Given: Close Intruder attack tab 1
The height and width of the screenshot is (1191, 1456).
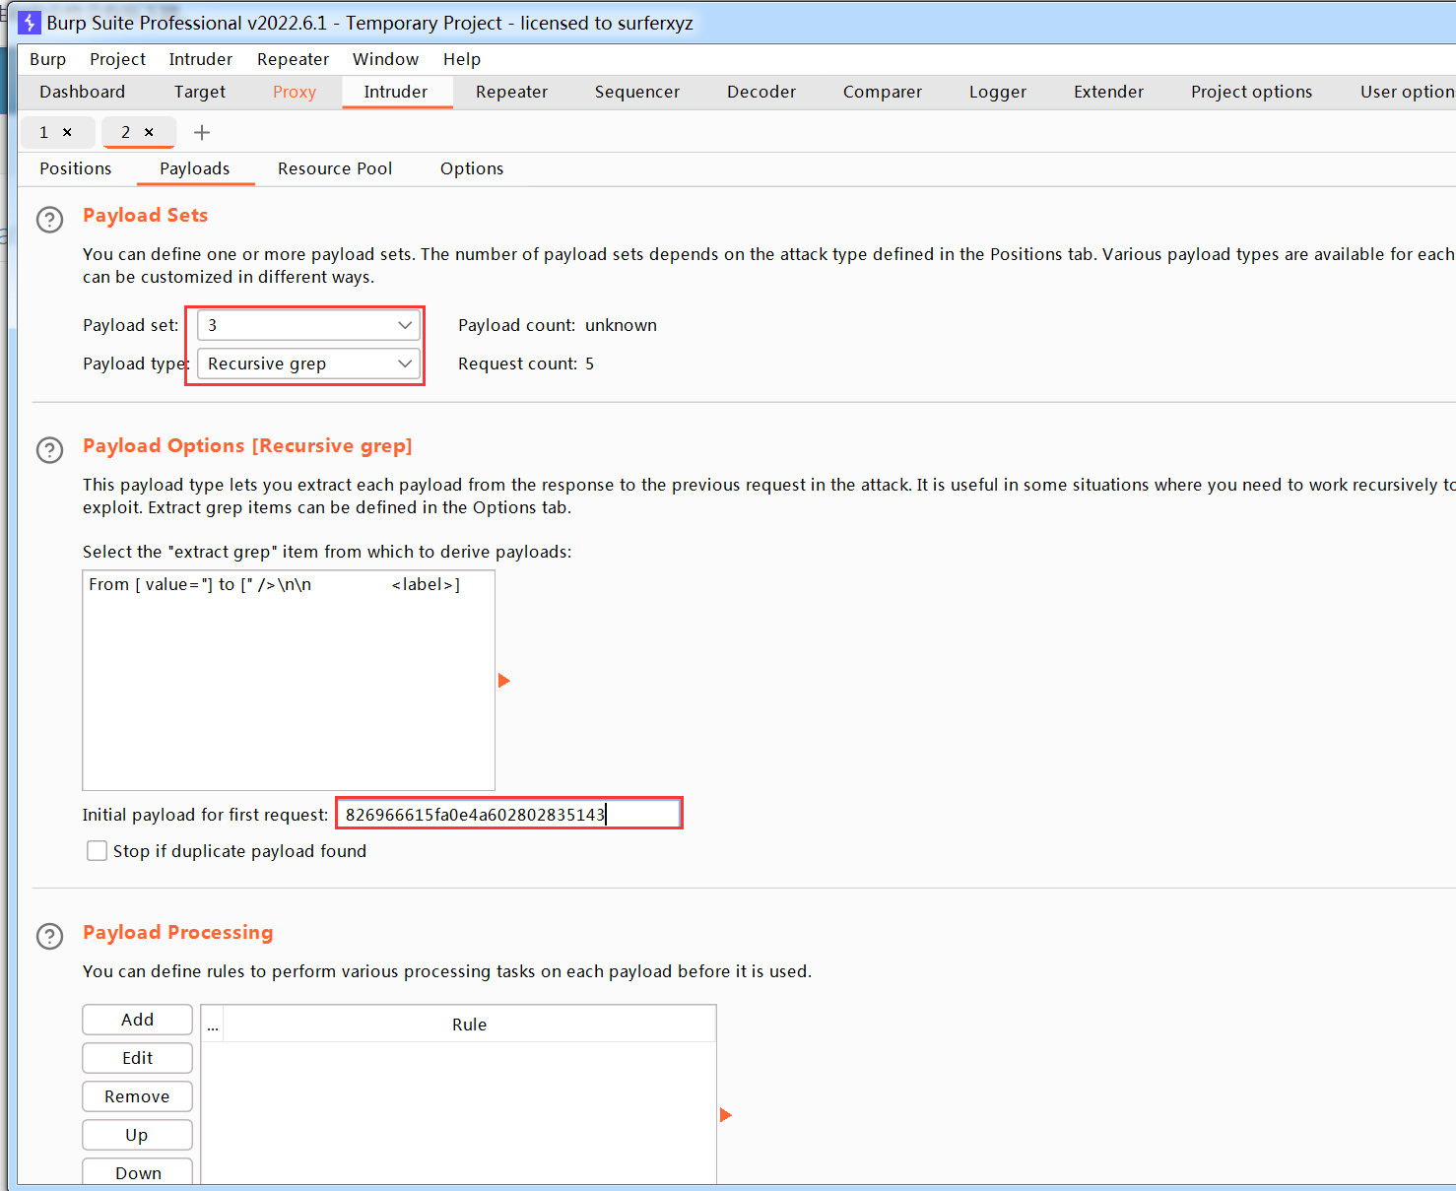Looking at the screenshot, I should (67, 132).
